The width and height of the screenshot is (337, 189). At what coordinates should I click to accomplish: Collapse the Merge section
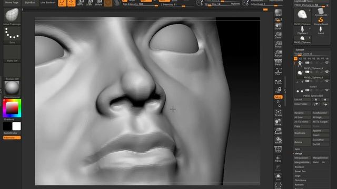coord(299,154)
